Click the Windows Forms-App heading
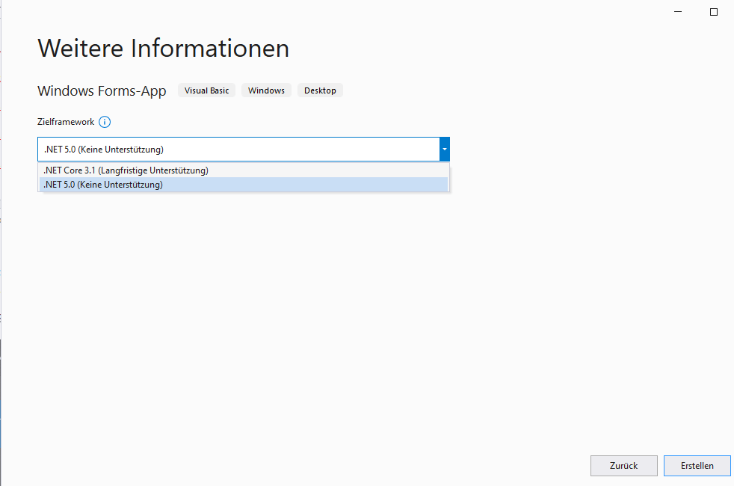Image resolution: width=734 pixels, height=486 pixels. (x=102, y=90)
